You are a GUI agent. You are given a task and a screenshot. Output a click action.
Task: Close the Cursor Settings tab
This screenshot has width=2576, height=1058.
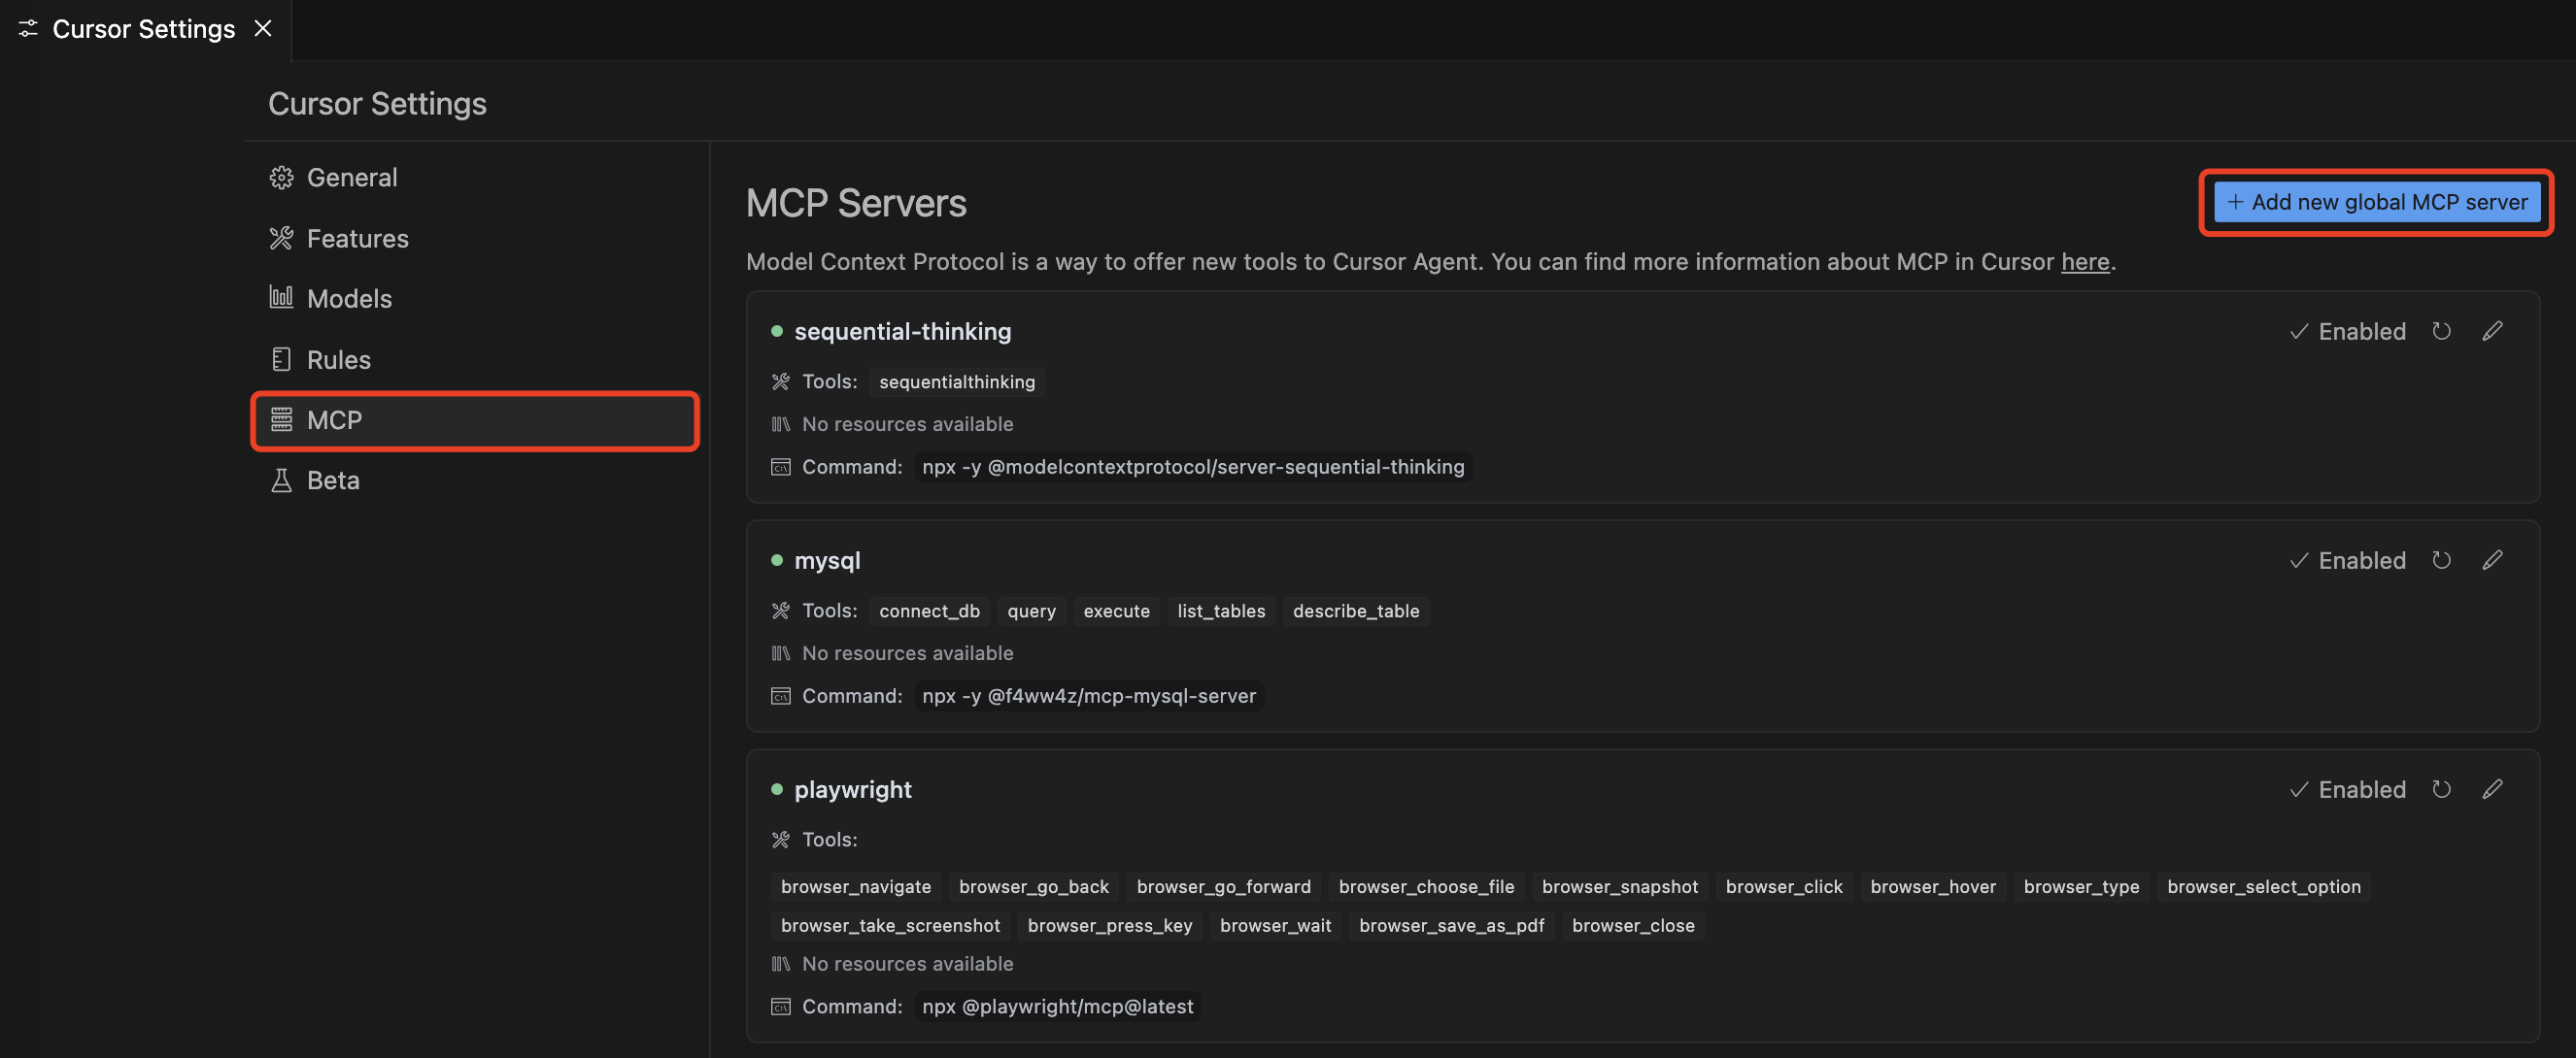coord(263,29)
